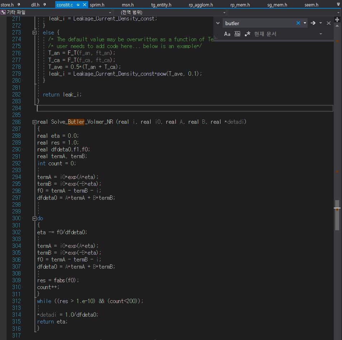Click the 'int count = 0;' line
The height and width of the screenshot is (340, 342).
coord(57,163)
